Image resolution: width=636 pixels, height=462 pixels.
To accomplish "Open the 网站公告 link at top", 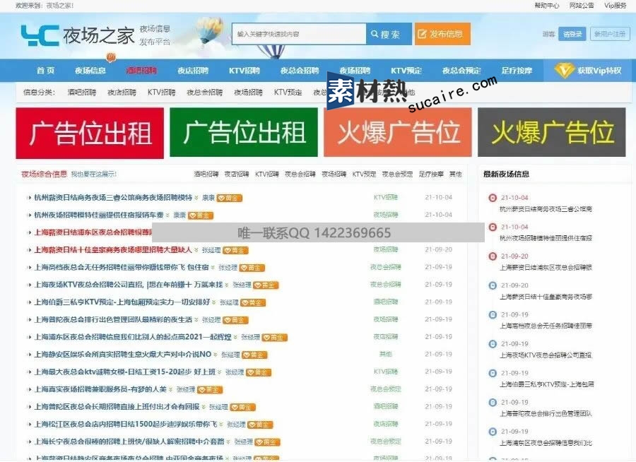I will pos(581,5).
